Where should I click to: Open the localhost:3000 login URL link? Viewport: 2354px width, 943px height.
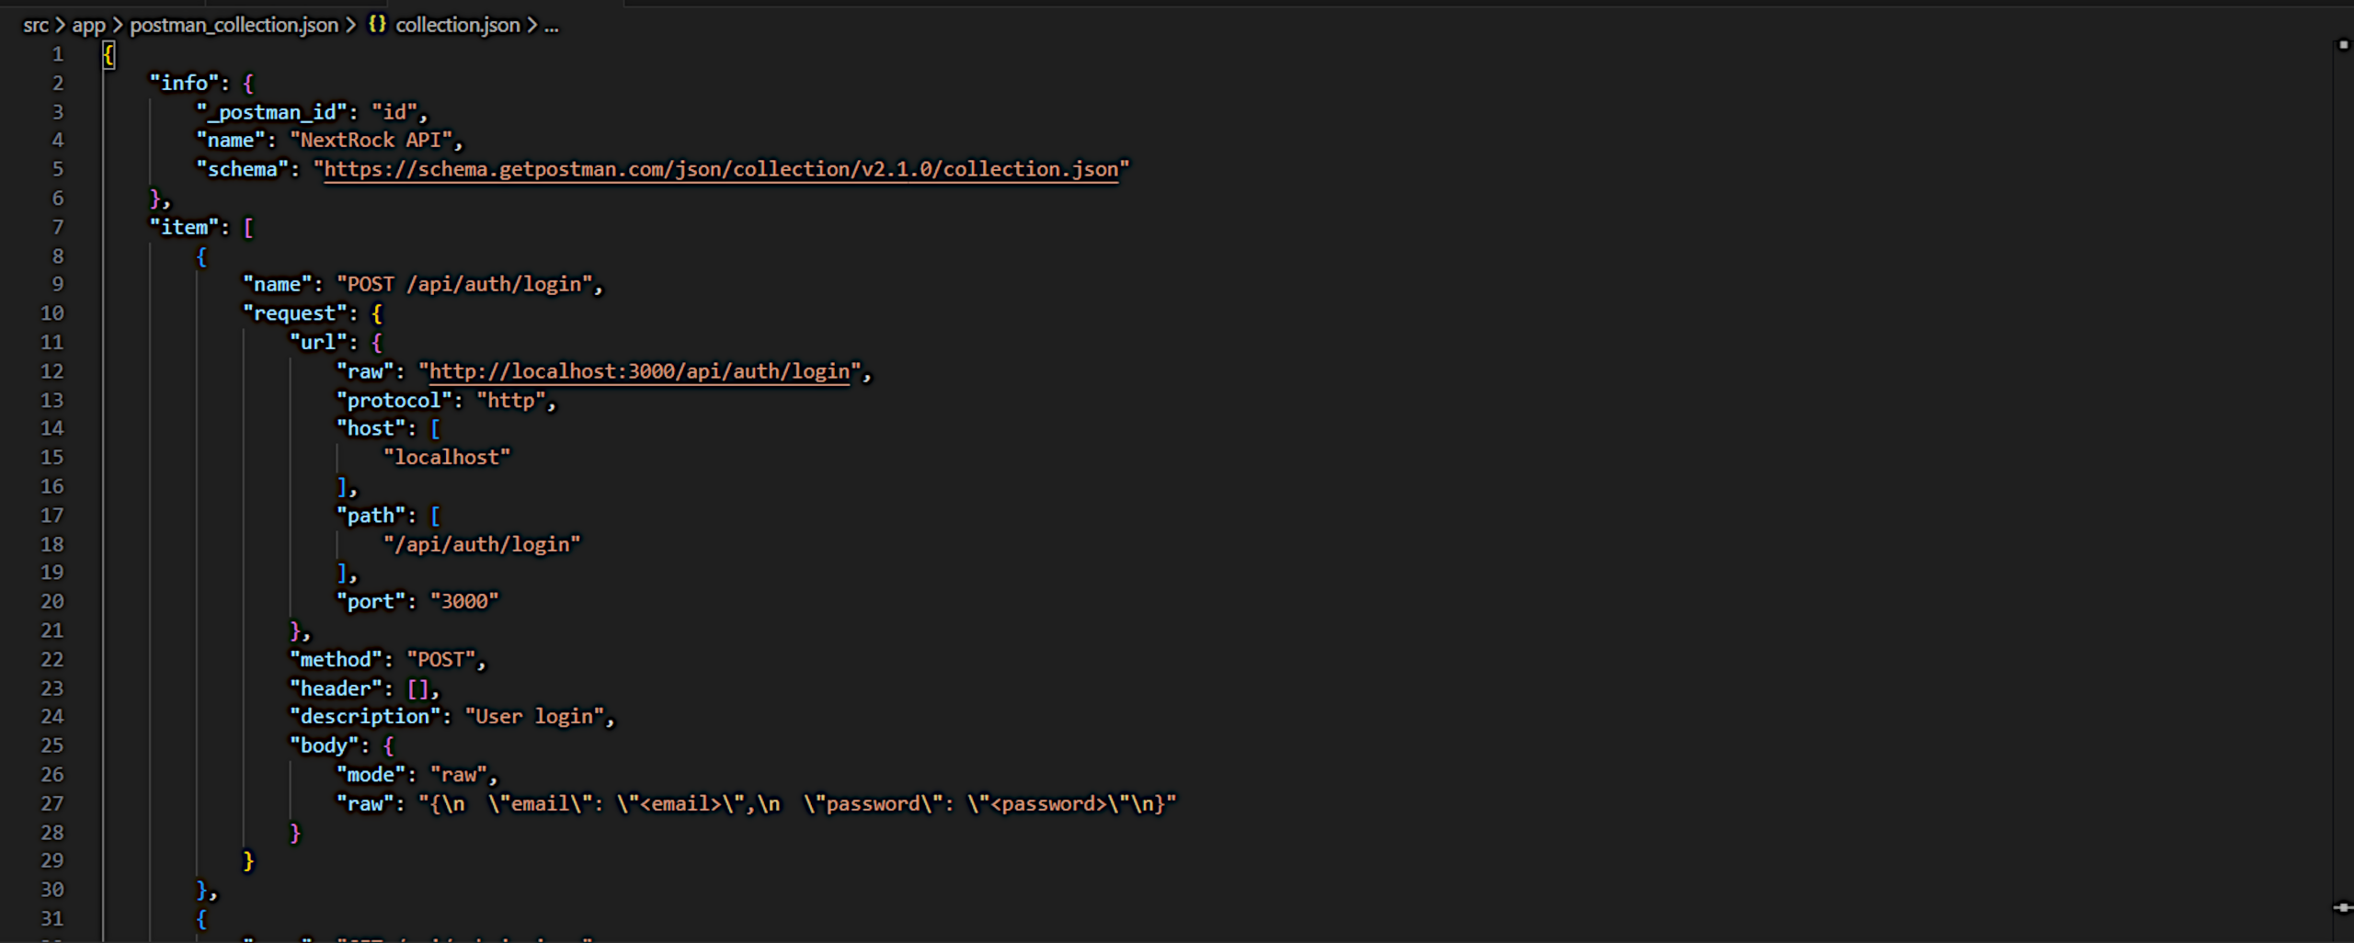[639, 371]
